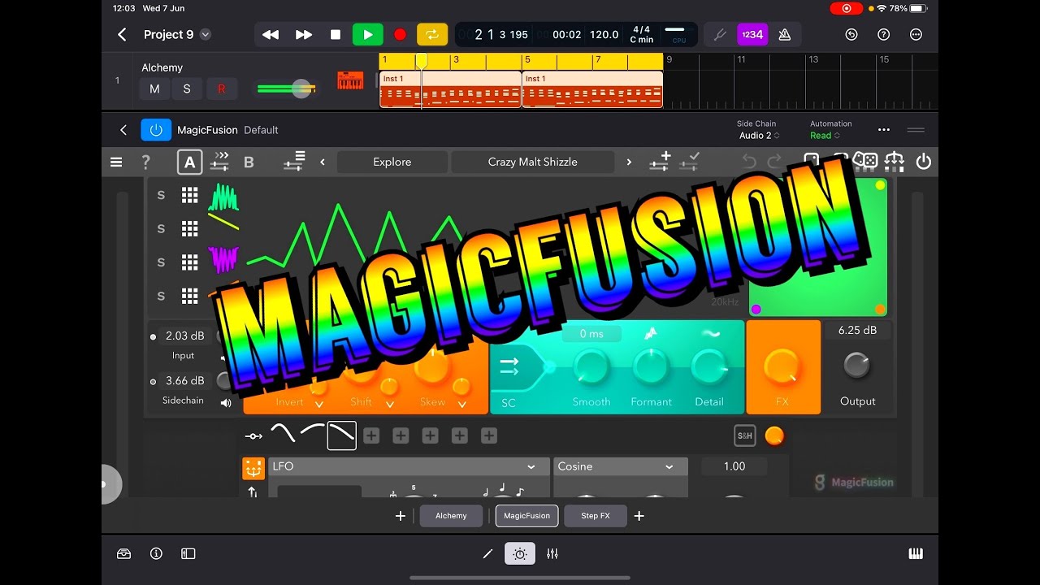Image resolution: width=1040 pixels, height=585 pixels.
Task: Solo the first green waveform row
Action: pos(161,195)
